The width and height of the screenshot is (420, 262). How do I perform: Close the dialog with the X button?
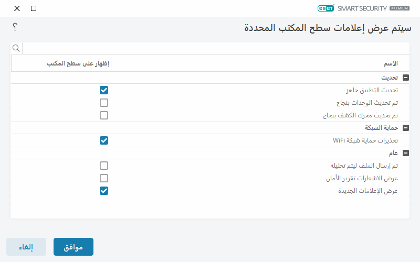[17, 8]
